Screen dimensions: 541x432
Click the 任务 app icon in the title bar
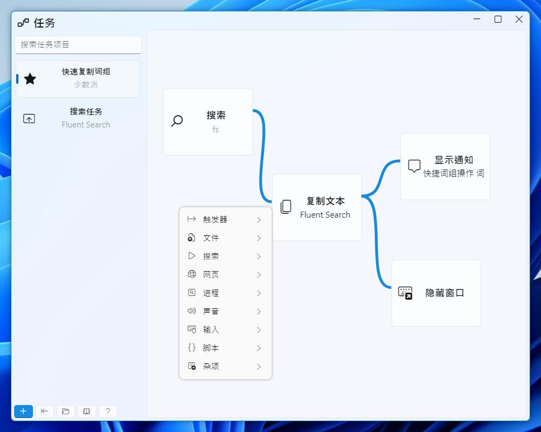point(23,23)
